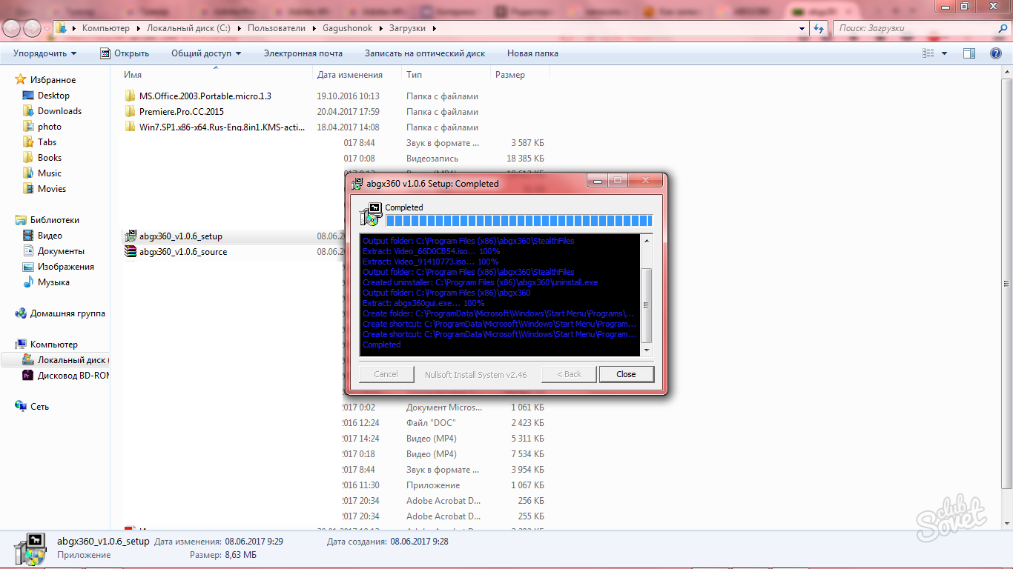Open the view options dropdown arrow
Screen dimensions: 1013x569
click(x=944, y=53)
